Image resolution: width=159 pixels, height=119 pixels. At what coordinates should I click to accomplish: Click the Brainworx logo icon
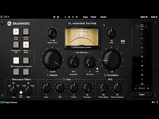(x=9, y=23)
